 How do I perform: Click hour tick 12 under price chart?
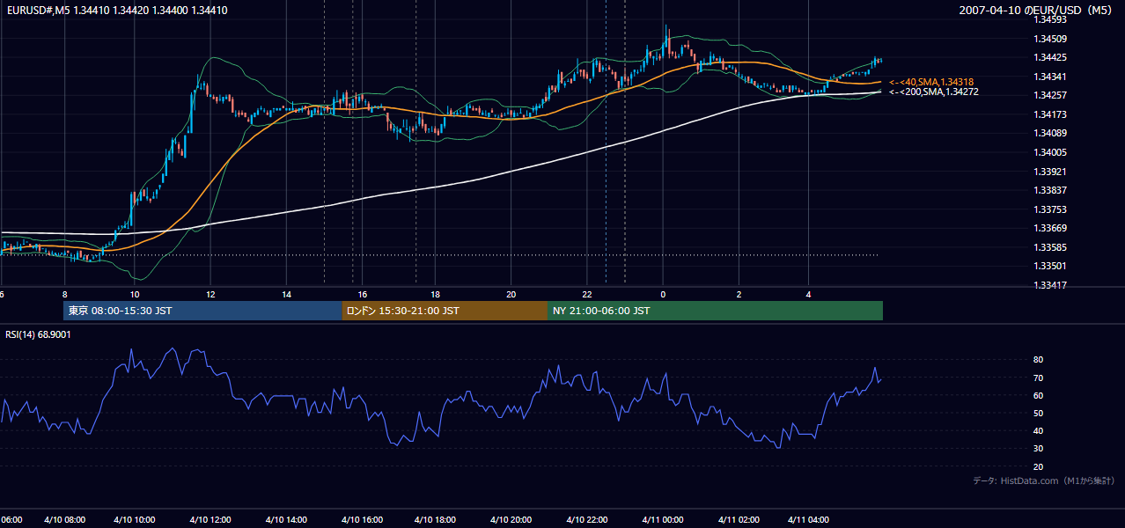tap(210, 295)
